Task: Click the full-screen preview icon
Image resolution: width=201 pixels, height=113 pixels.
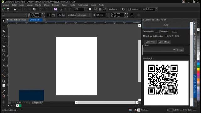Action: 90,9
